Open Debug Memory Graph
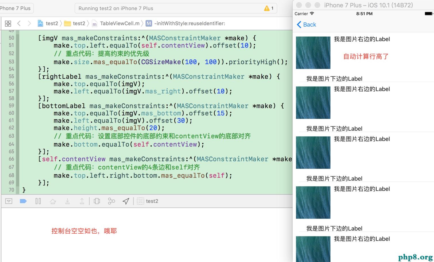The height and width of the screenshot is (262, 434). (x=111, y=201)
